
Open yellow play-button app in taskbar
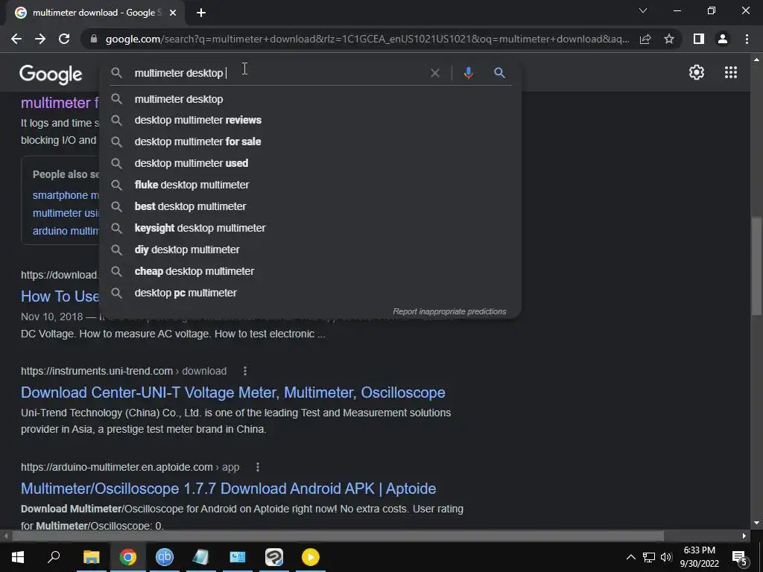click(311, 557)
